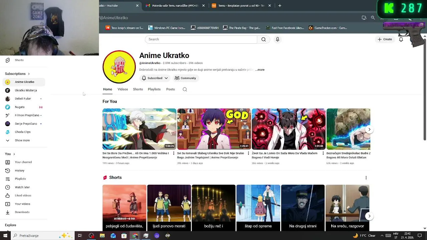
Task: Open History in sidebar
Action: [23, 171]
